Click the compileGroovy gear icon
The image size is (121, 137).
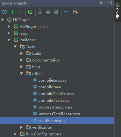[35, 80]
